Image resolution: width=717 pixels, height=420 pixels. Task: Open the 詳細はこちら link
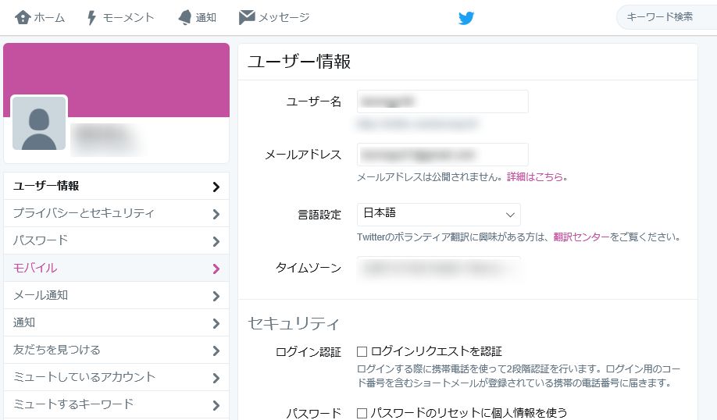535,177
